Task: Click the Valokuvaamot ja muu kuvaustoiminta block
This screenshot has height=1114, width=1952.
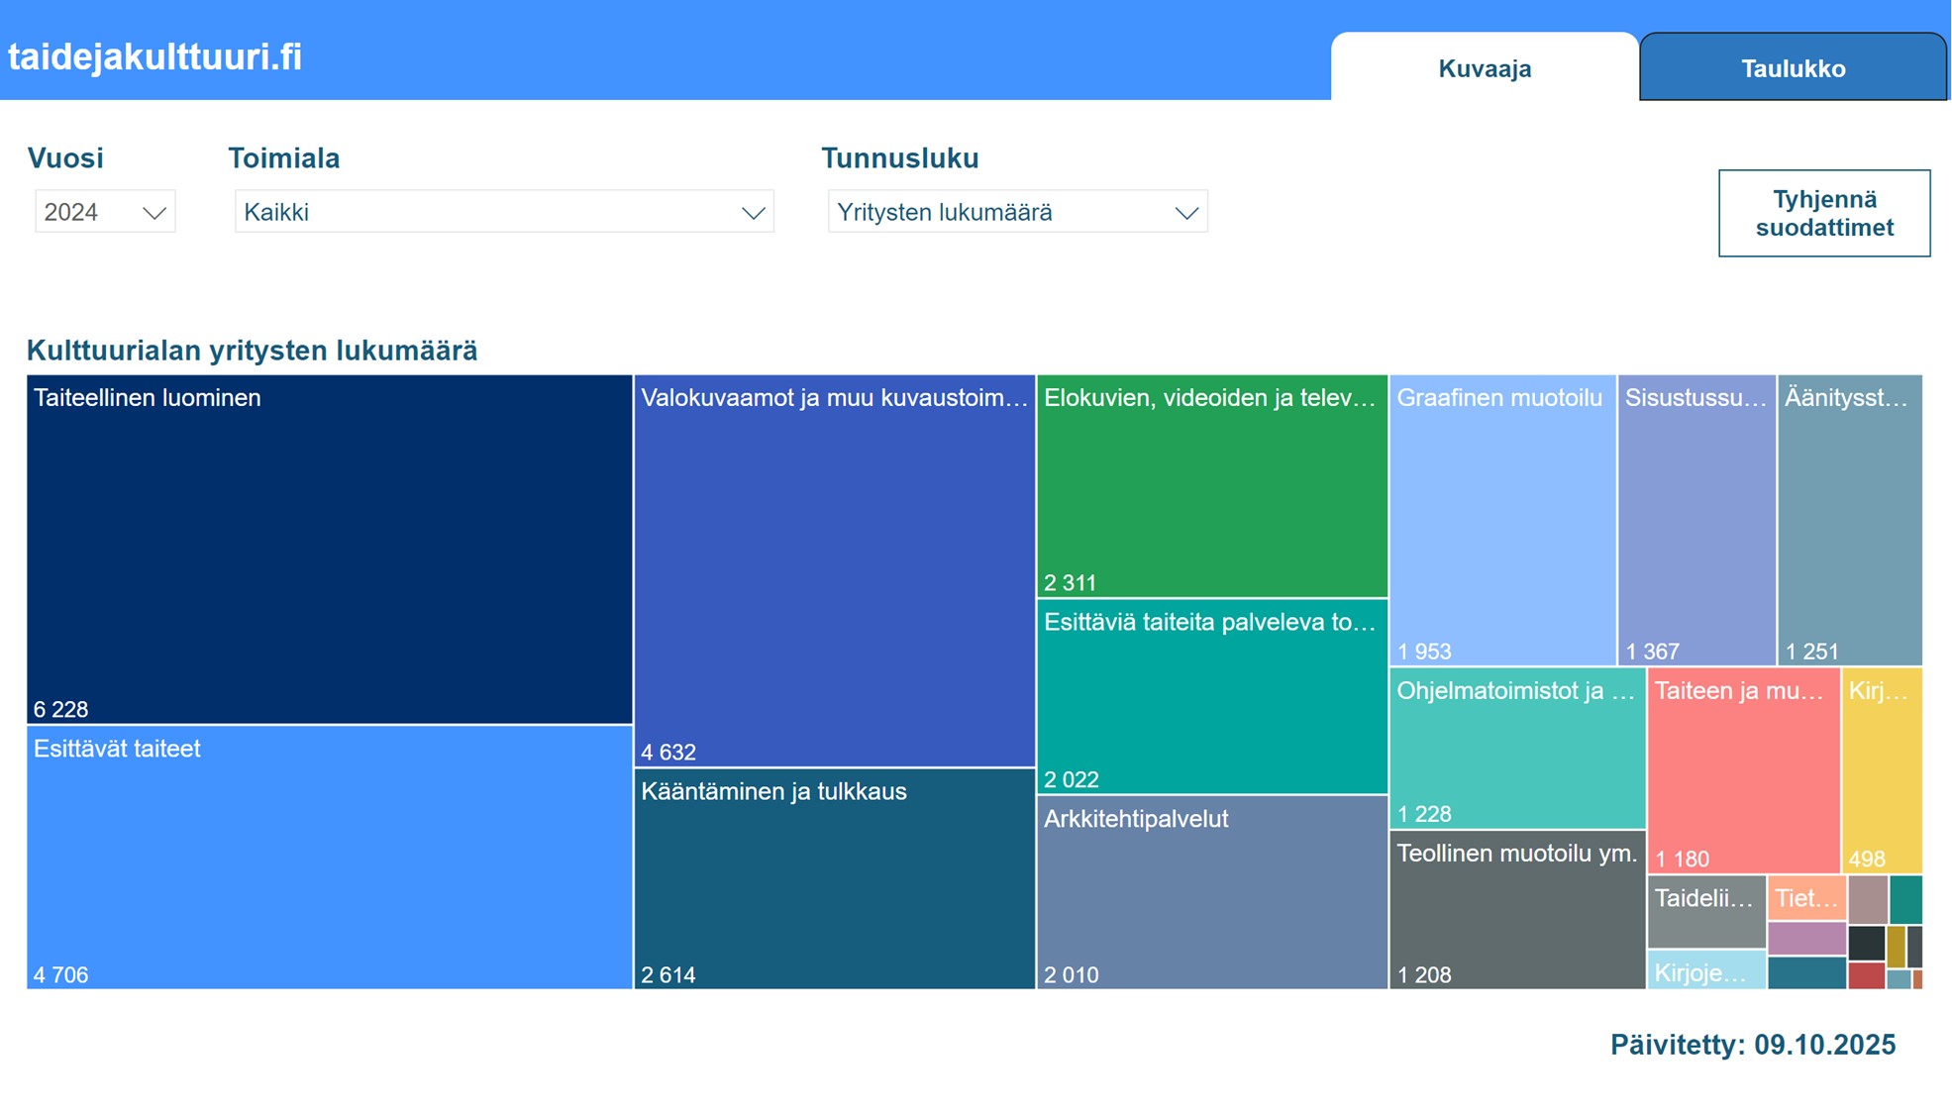Action: click(x=834, y=571)
